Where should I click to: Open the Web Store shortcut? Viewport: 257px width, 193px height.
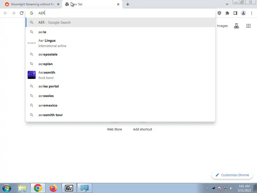tap(114, 129)
